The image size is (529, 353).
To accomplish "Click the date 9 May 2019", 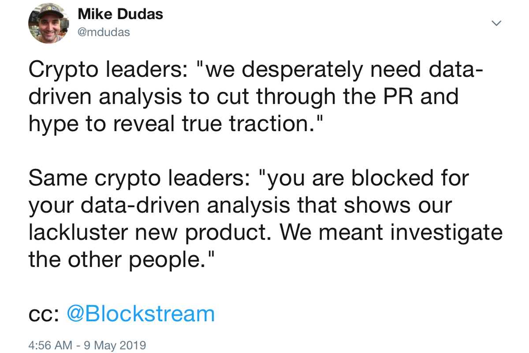I will click(116, 345).
